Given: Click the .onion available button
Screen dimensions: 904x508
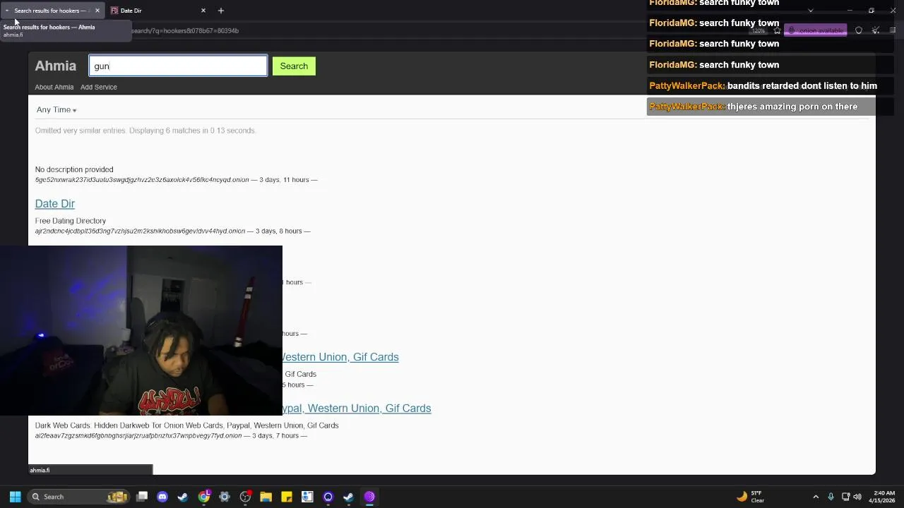Looking at the screenshot, I should tap(815, 30).
